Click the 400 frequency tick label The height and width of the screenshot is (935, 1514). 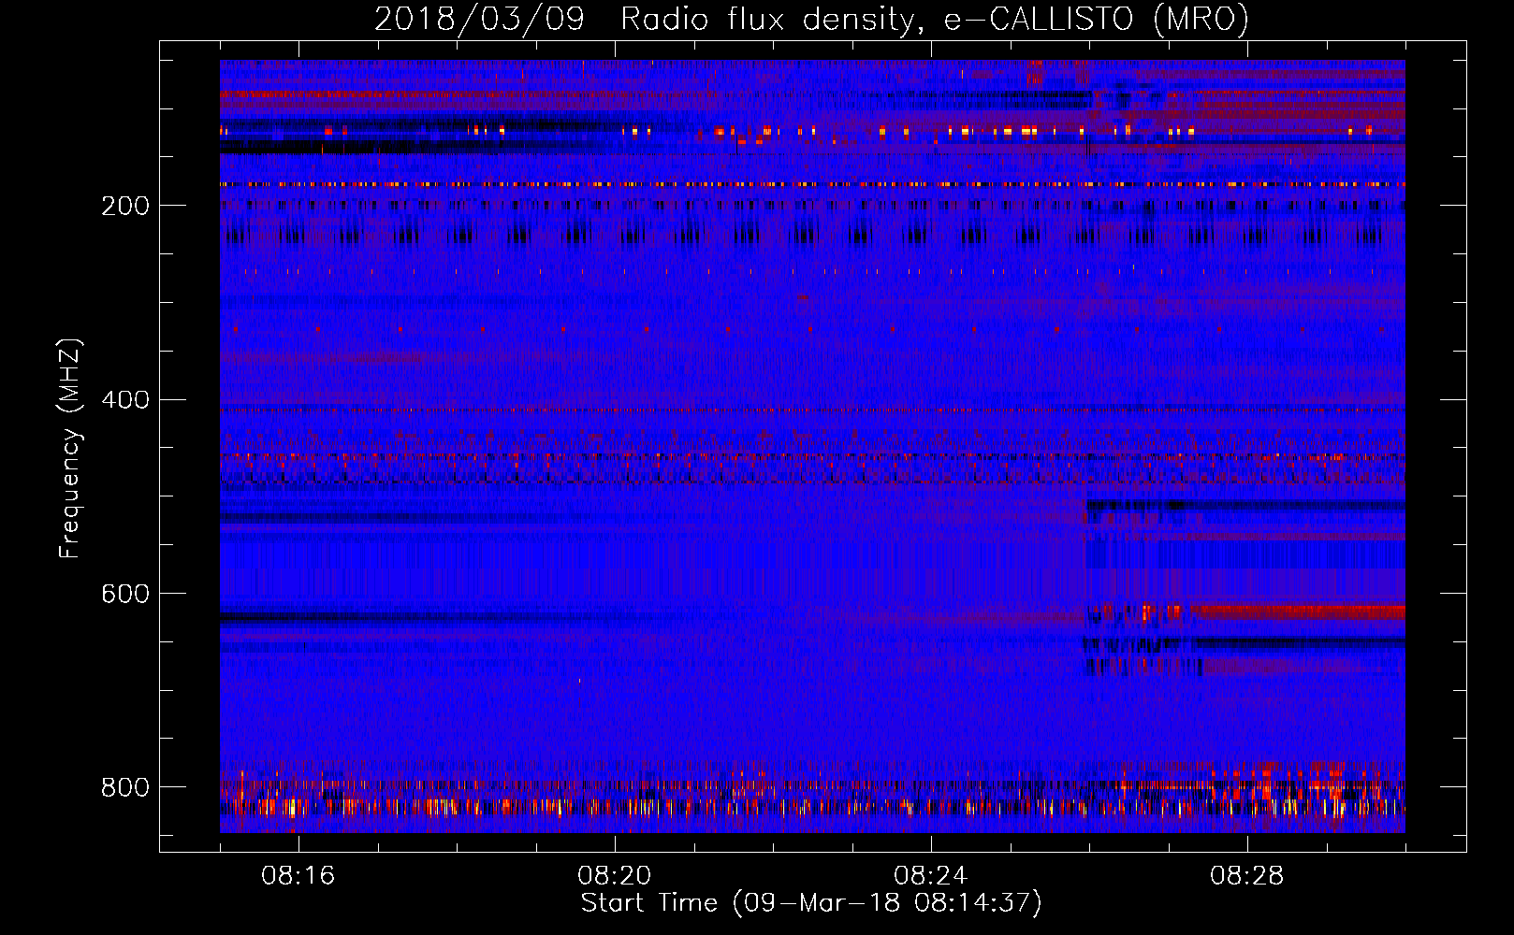(125, 400)
